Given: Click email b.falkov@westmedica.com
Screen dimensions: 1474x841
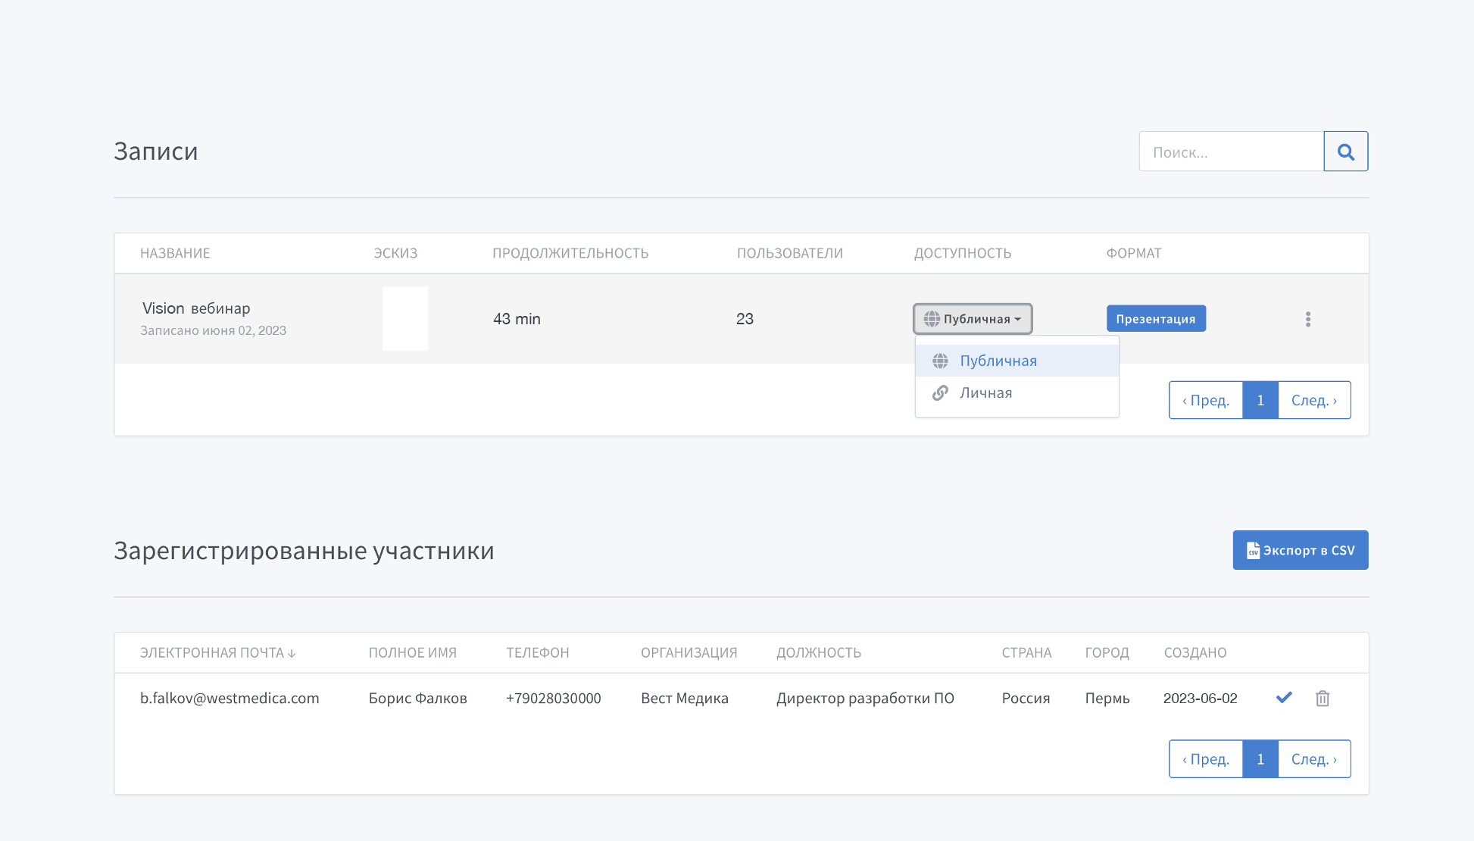Looking at the screenshot, I should click(230, 699).
